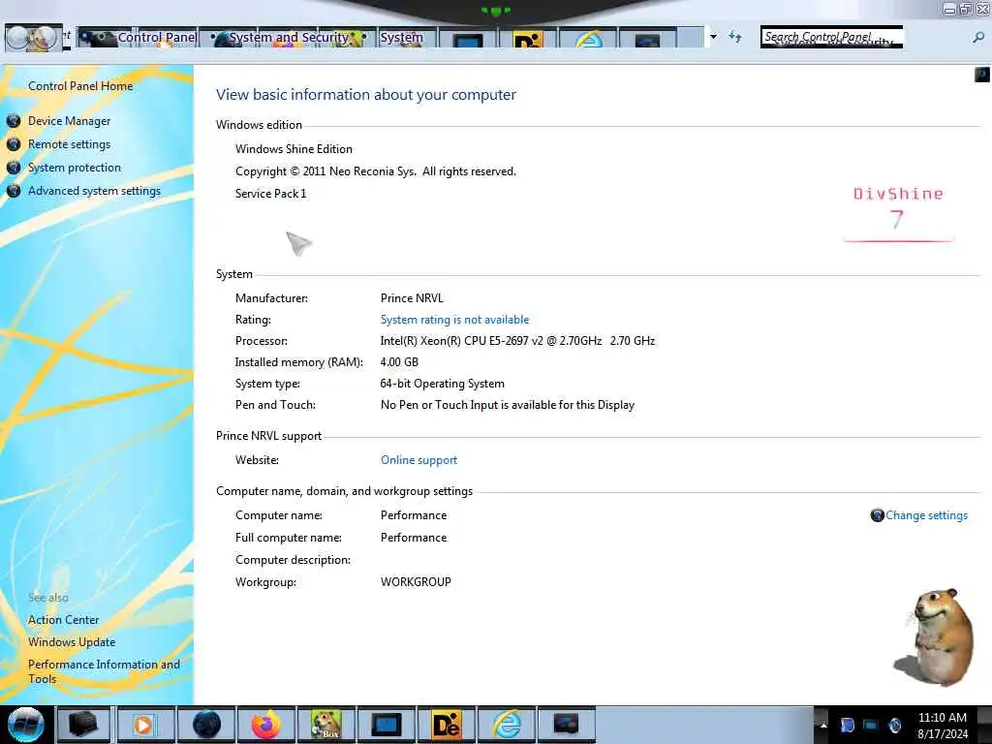Open Action Center link in See also
This screenshot has width=992, height=744.
pos(63,620)
